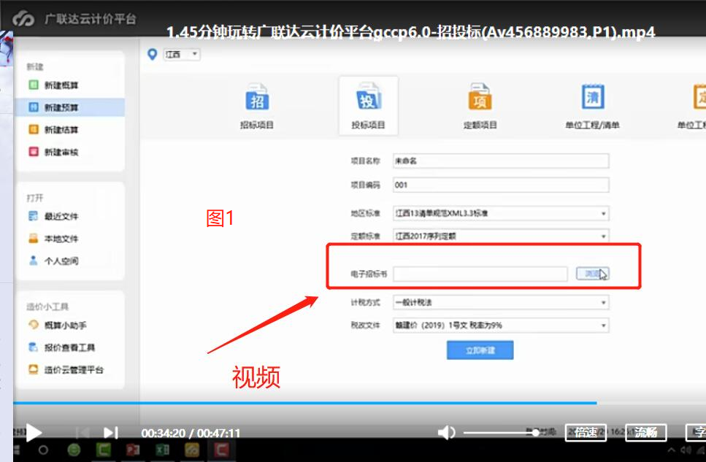Choose the 投标项目 project type
The height and width of the screenshot is (462, 706).
pyautogui.click(x=368, y=107)
